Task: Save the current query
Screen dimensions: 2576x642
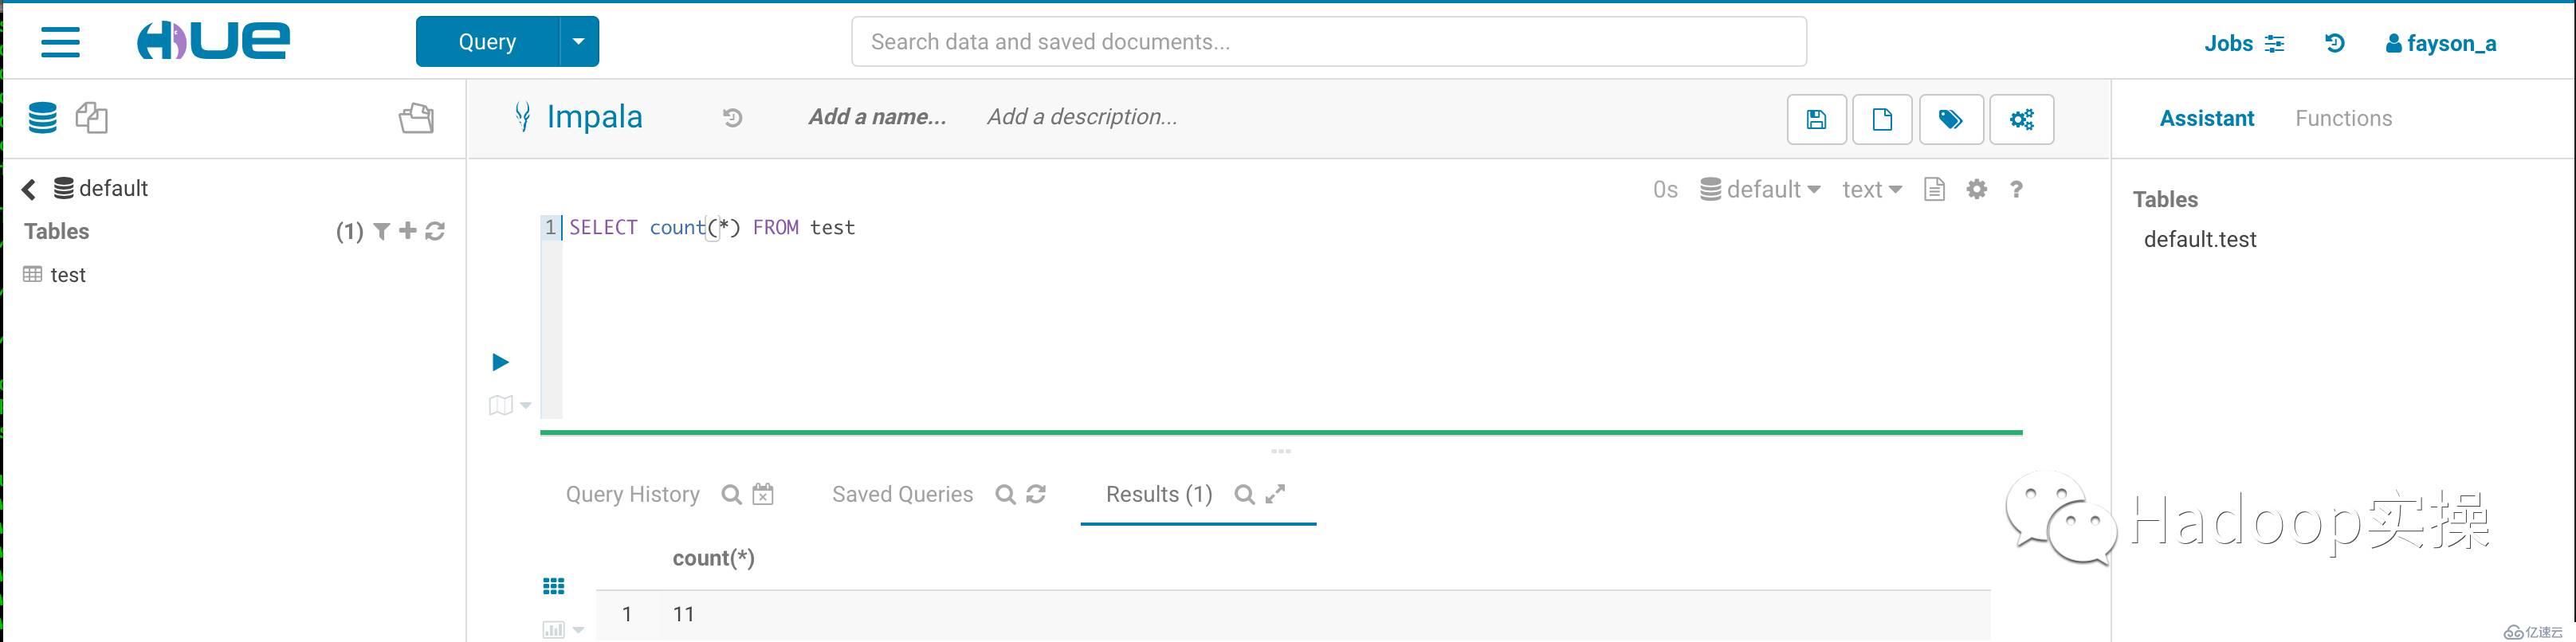Action: tap(1816, 120)
